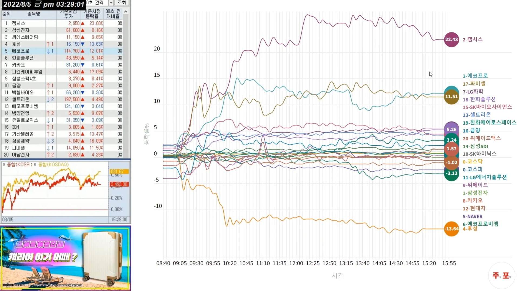The width and height of the screenshot is (518, 291).
Task: Select the 씨에스베어링 table row
Action: 62,37
